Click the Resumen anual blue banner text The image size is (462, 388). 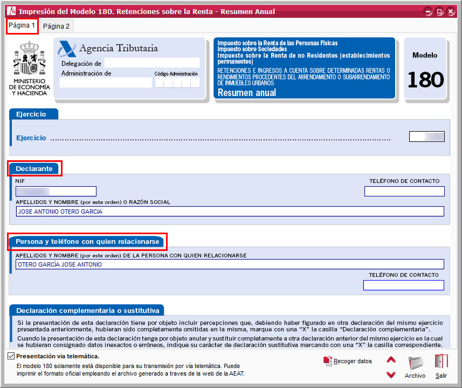pyautogui.click(x=247, y=93)
